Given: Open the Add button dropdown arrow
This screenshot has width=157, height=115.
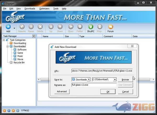Looking at the screenshot, I should (x=14, y=28).
